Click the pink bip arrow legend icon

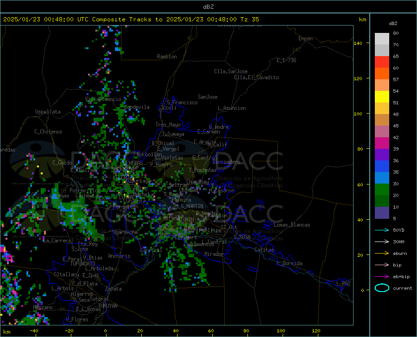click(x=382, y=265)
